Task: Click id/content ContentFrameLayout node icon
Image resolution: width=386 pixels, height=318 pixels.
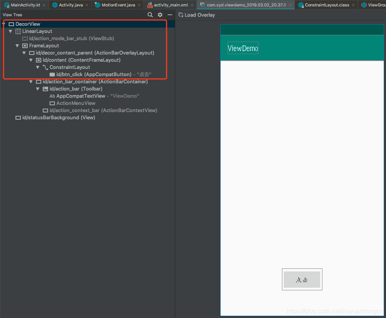Action: (x=39, y=60)
